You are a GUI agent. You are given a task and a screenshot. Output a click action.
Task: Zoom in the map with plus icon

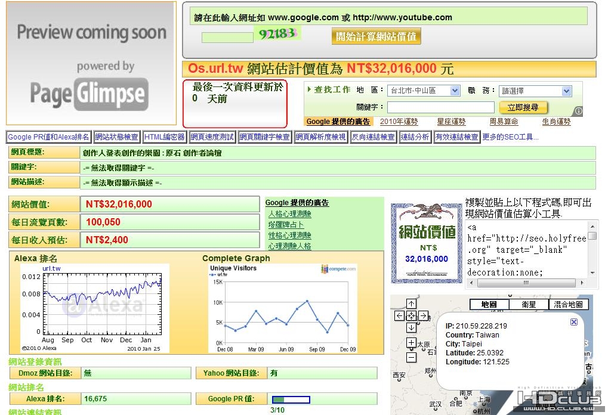(x=411, y=342)
